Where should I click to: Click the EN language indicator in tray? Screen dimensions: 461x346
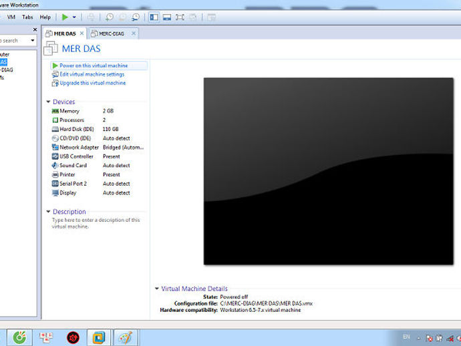click(x=406, y=337)
